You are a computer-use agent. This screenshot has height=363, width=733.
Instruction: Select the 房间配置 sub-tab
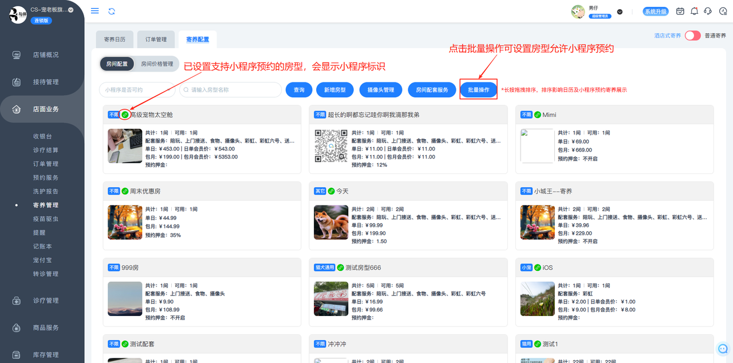click(x=117, y=64)
